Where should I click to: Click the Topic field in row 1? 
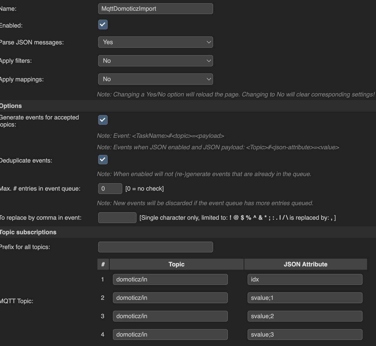pyautogui.click(x=170, y=279)
